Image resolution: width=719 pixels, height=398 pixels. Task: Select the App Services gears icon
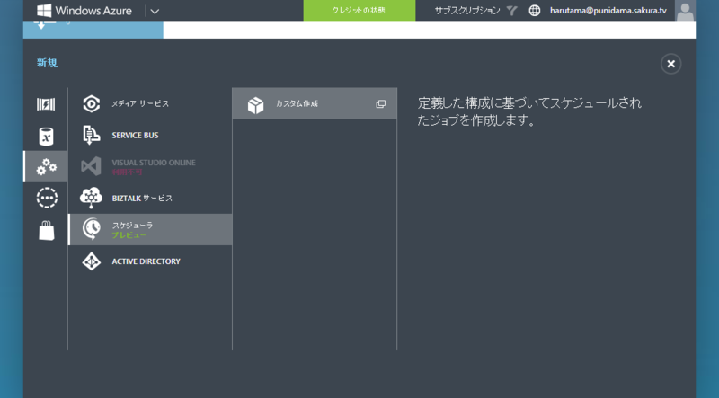tap(46, 166)
